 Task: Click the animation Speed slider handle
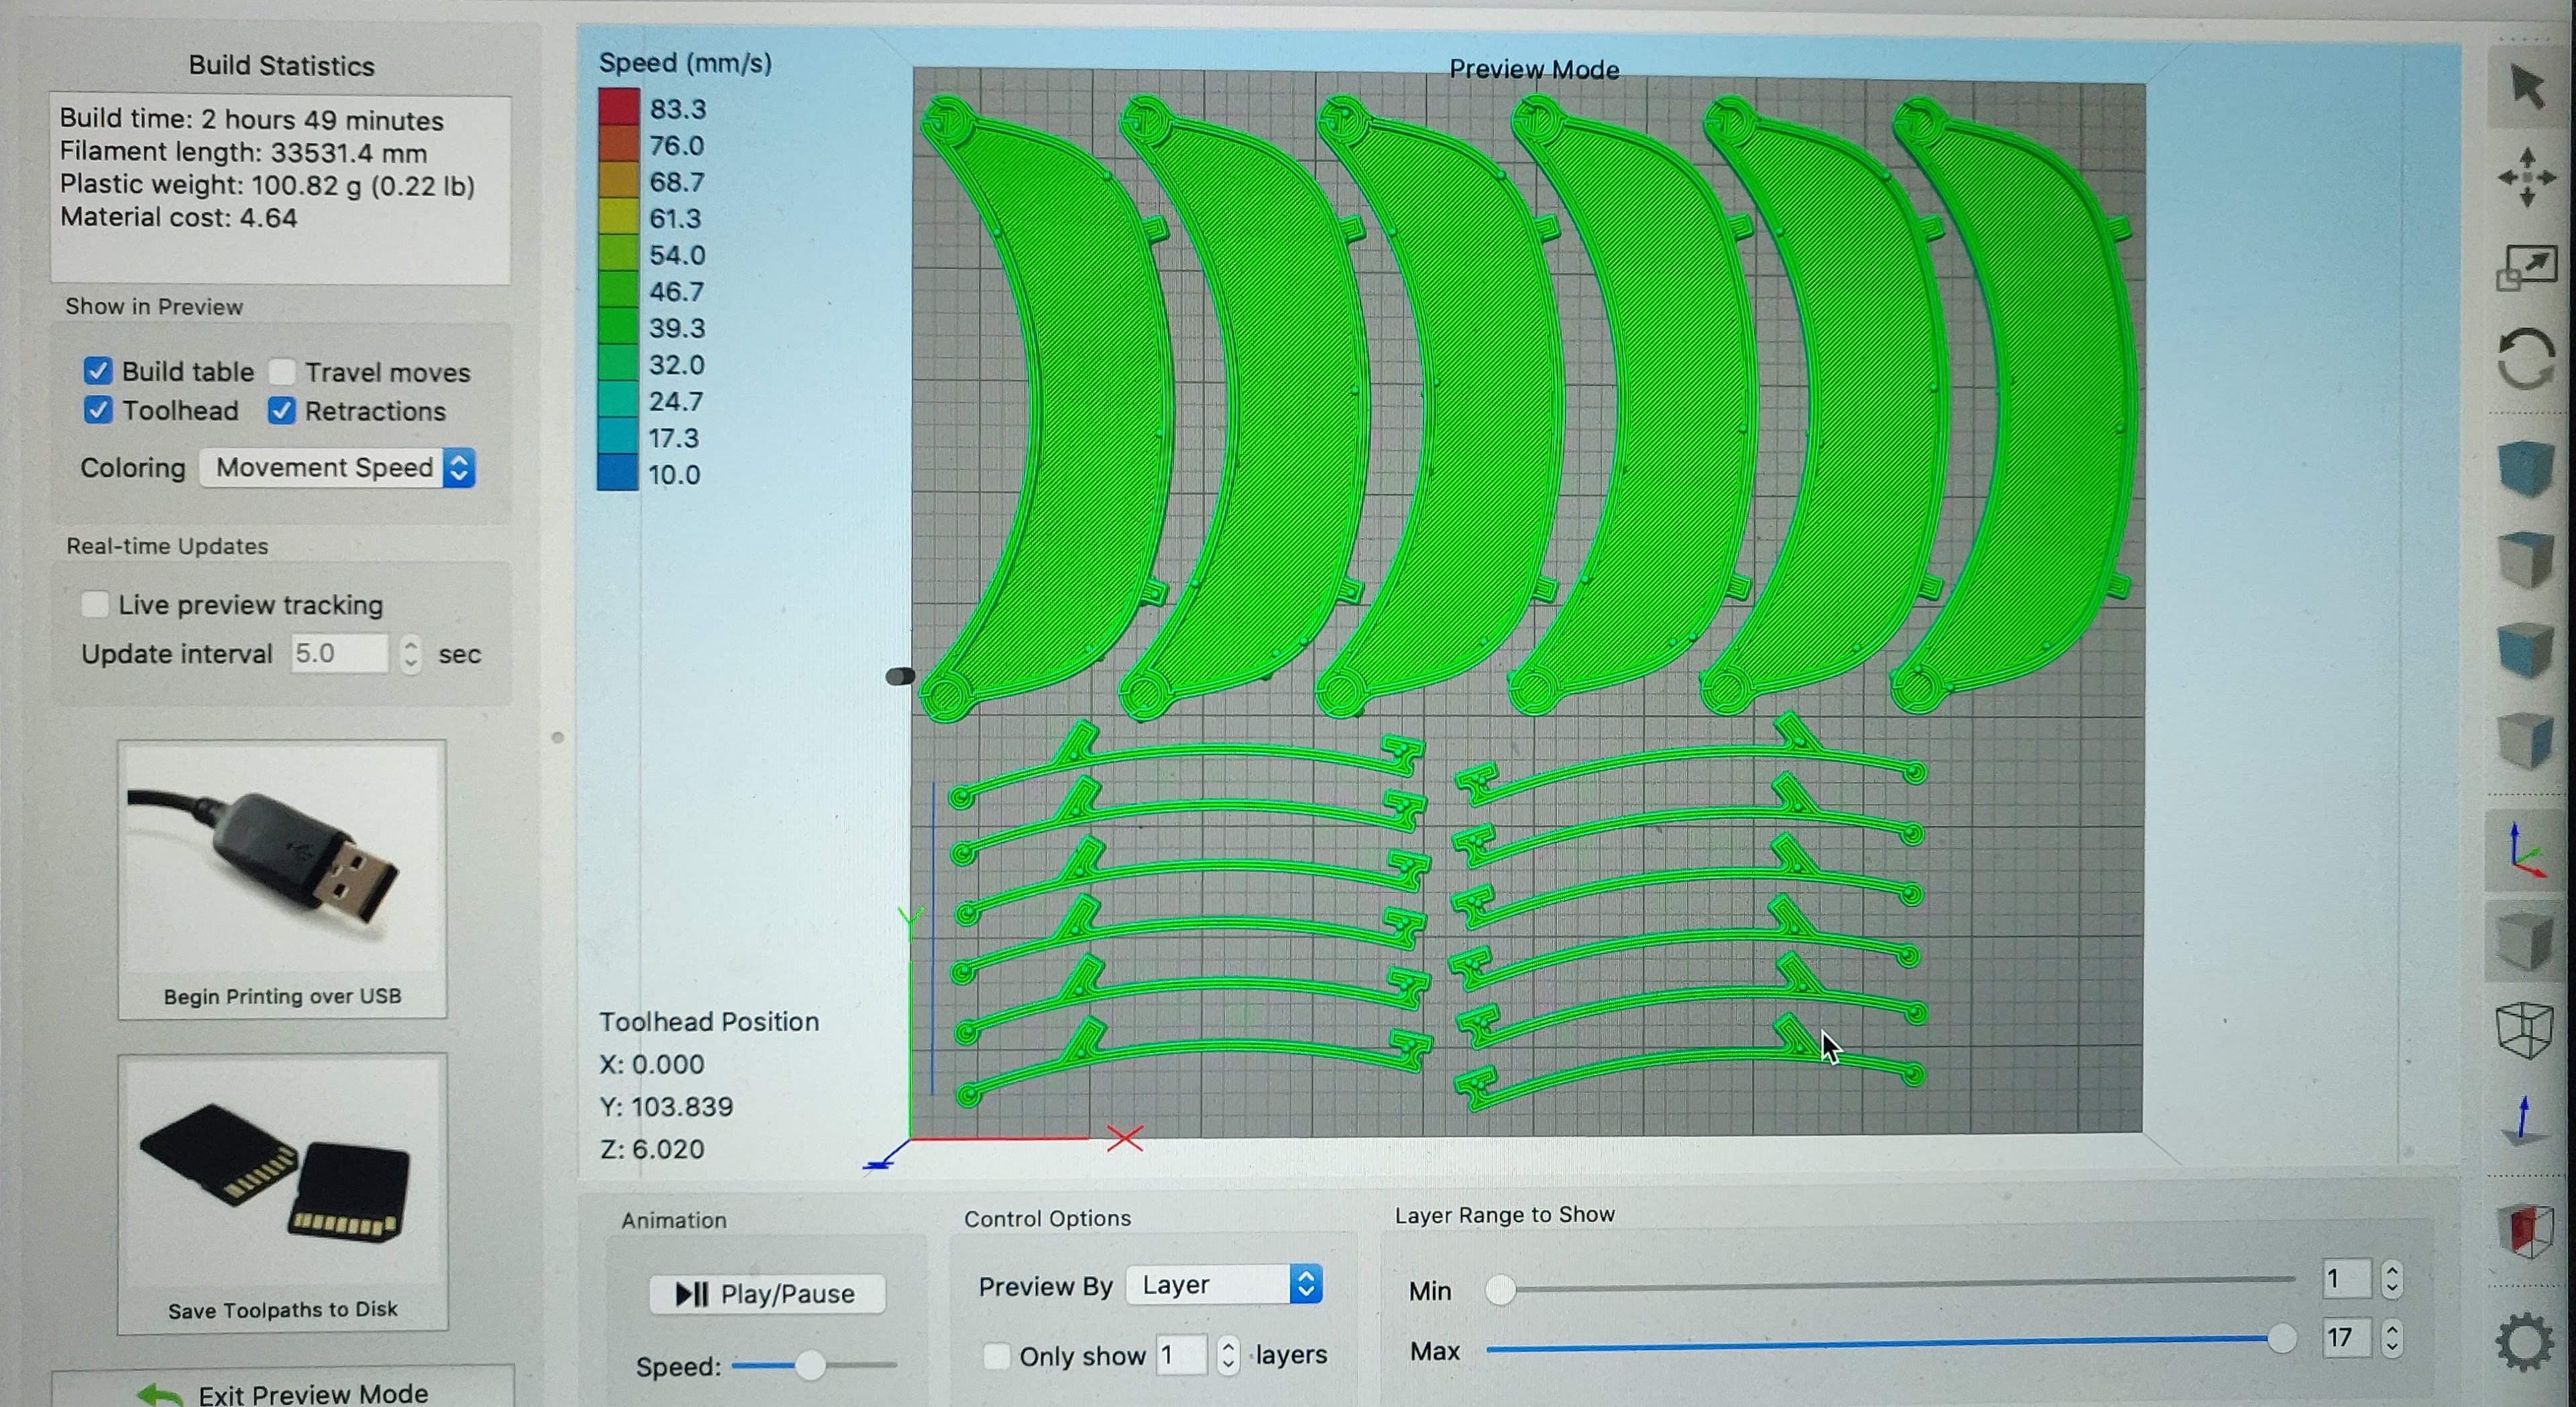pyautogui.click(x=810, y=1365)
